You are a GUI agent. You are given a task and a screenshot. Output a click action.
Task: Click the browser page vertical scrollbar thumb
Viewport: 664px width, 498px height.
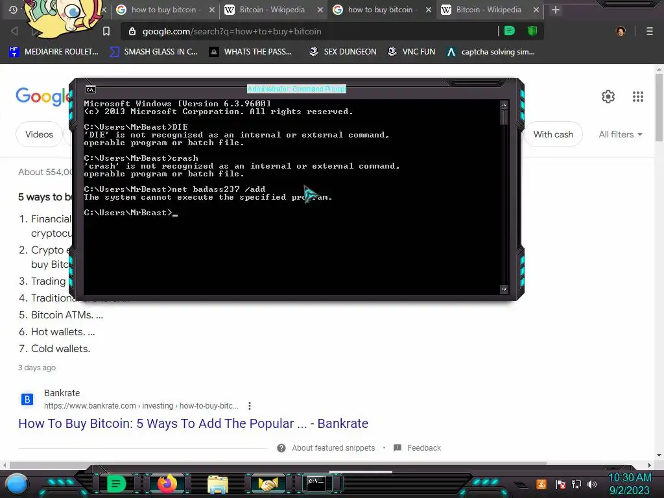(659, 108)
